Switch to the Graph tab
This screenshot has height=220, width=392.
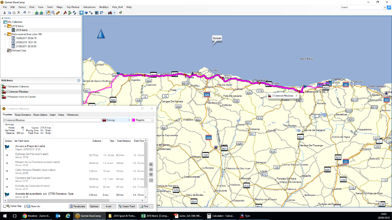point(53,115)
